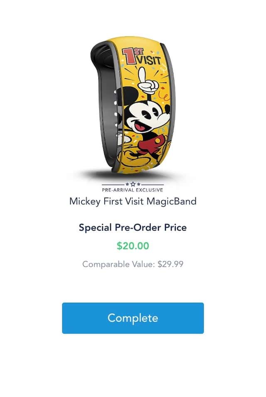This screenshot has height=397, width=266.
Task: Click the word 'Complete' on the button
Action: click(133, 318)
